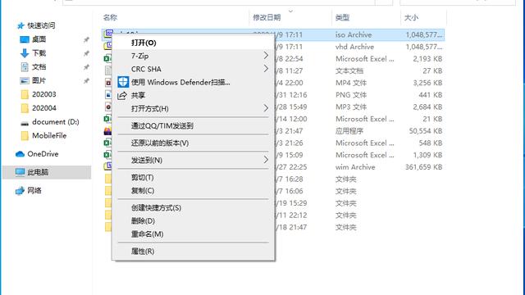525x295 pixels.
Task: Click the OneDrive cloud icon
Action: [20, 154]
